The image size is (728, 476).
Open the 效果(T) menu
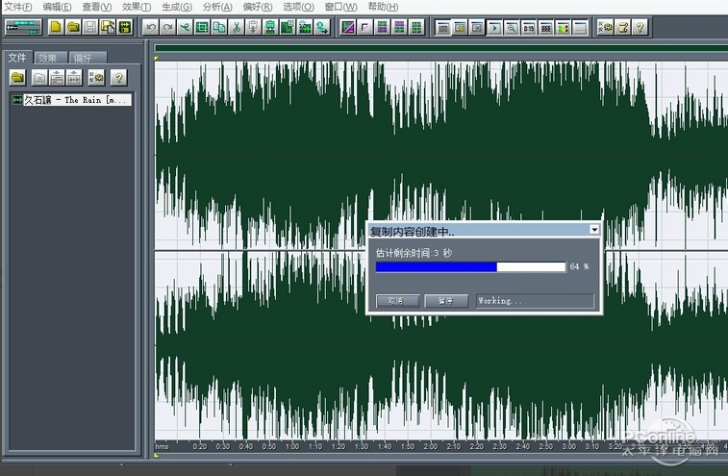click(137, 7)
